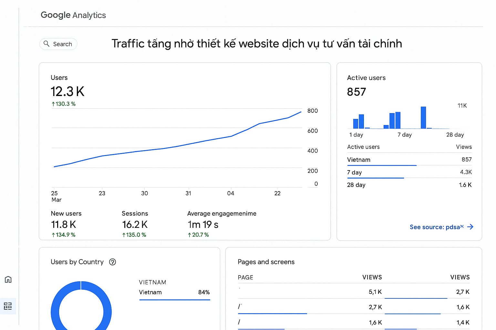Click the 7 day label under bar chart

pyautogui.click(x=405, y=135)
